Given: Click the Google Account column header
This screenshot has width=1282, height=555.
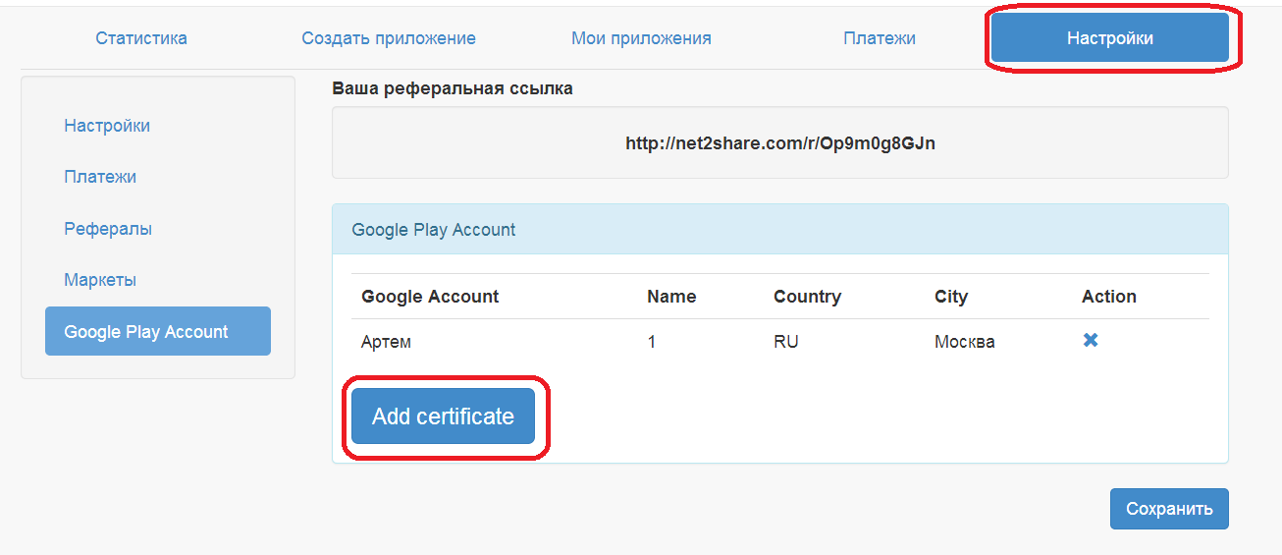Looking at the screenshot, I should pos(430,297).
